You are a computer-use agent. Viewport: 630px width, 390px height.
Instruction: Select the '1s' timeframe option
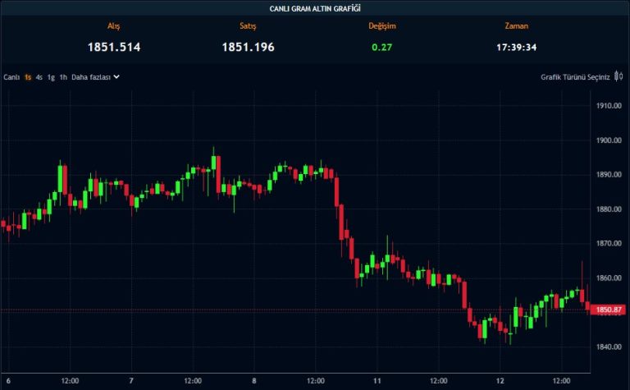click(x=28, y=77)
